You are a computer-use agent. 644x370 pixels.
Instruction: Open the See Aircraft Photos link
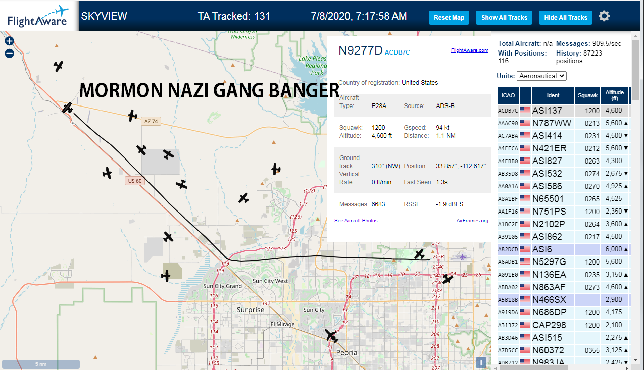(356, 221)
